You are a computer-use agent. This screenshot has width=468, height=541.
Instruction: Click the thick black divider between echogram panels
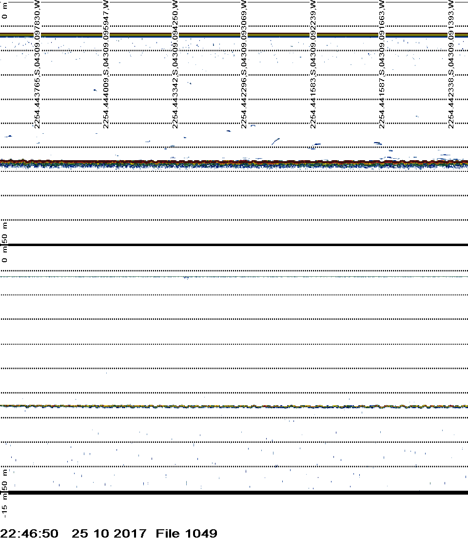234,245
